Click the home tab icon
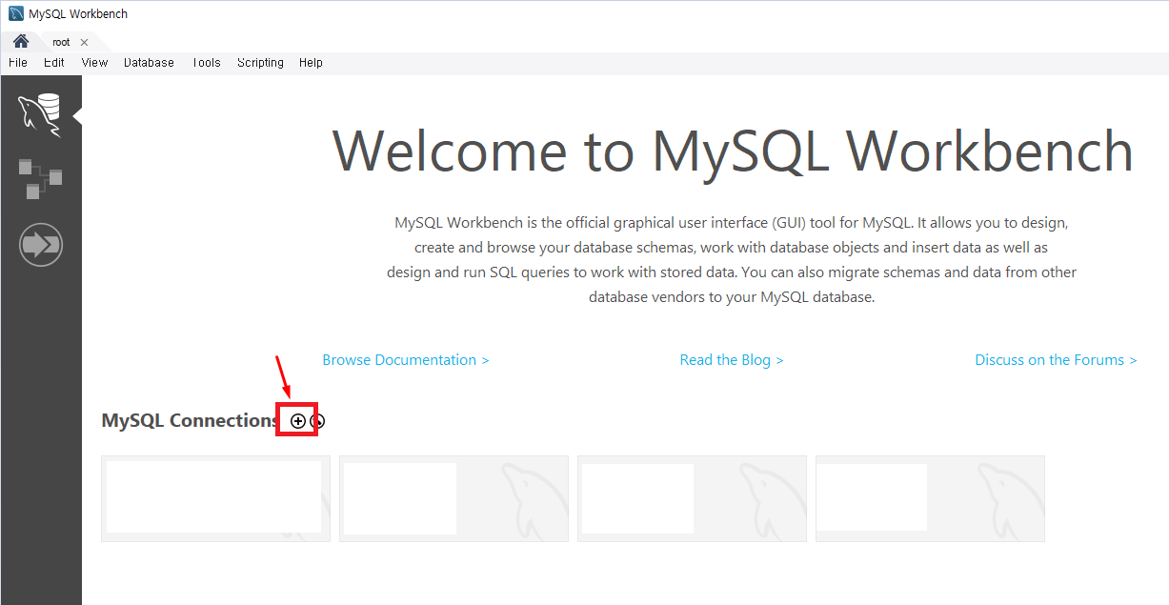 point(21,42)
